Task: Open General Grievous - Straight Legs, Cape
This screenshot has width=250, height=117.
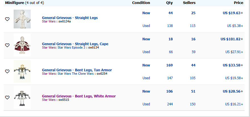Action: point(75,44)
